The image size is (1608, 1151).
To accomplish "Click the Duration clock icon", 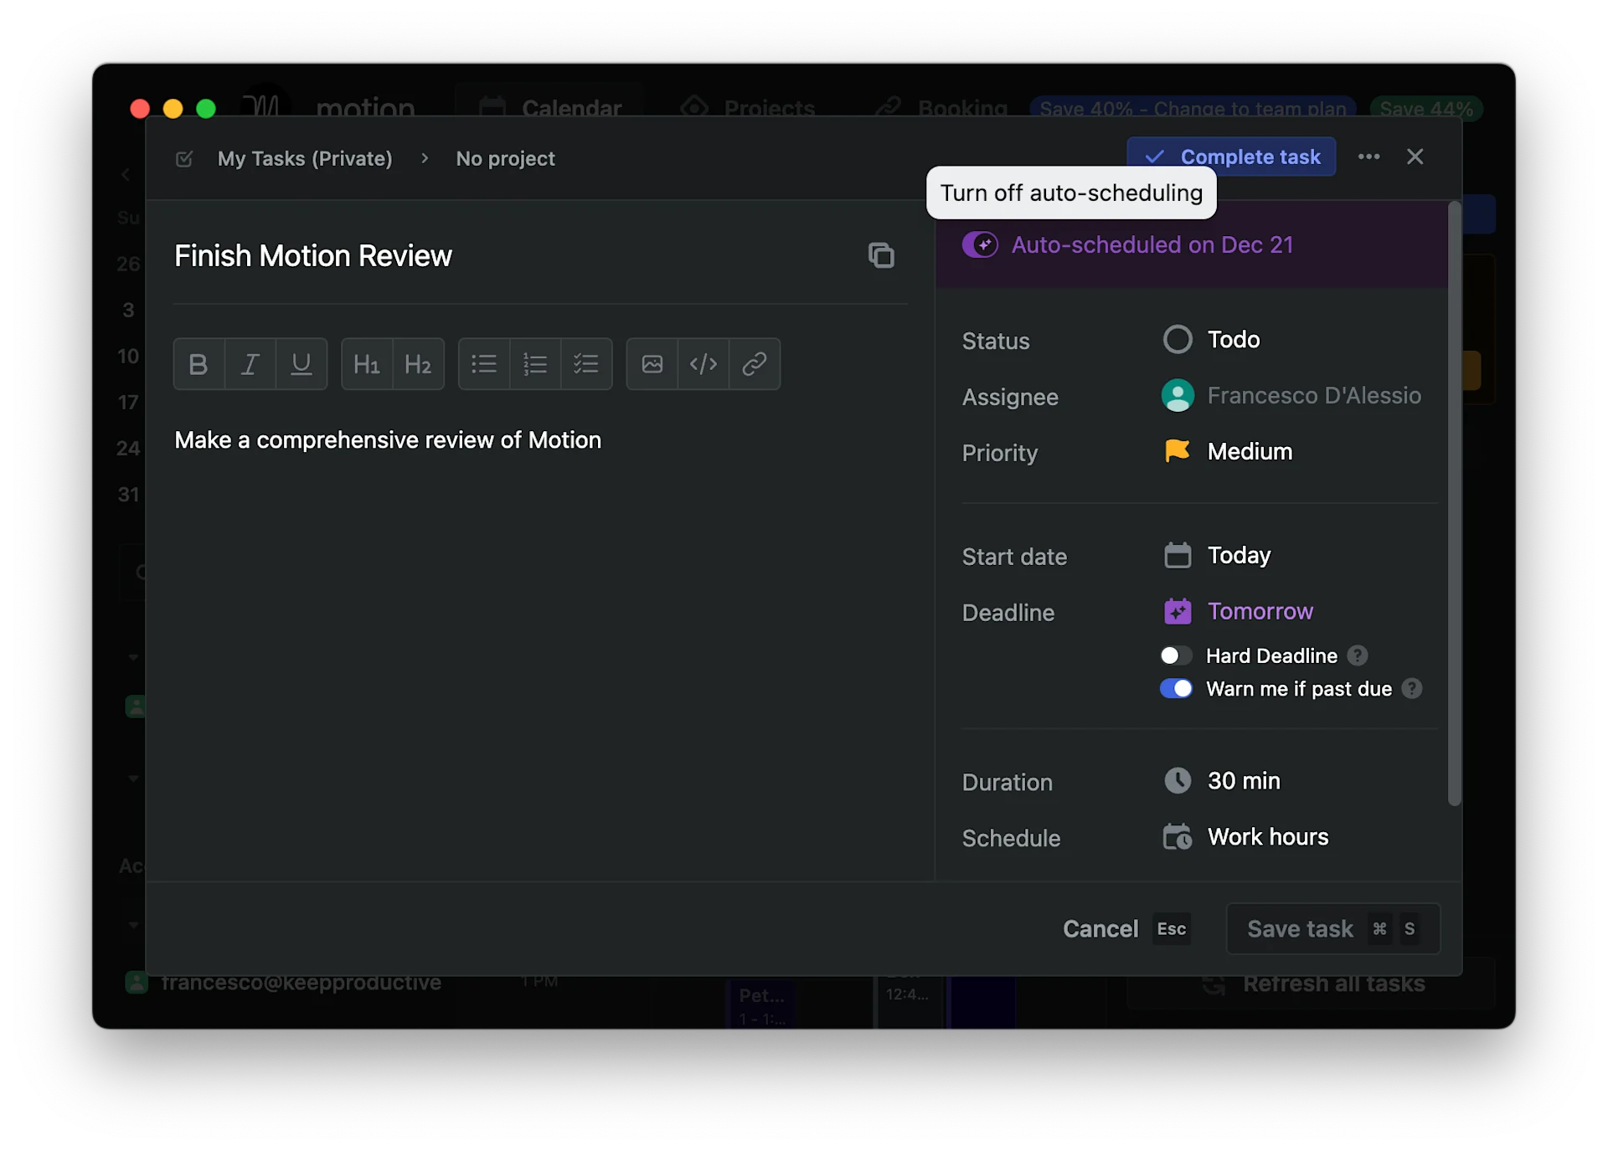I will [1178, 780].
